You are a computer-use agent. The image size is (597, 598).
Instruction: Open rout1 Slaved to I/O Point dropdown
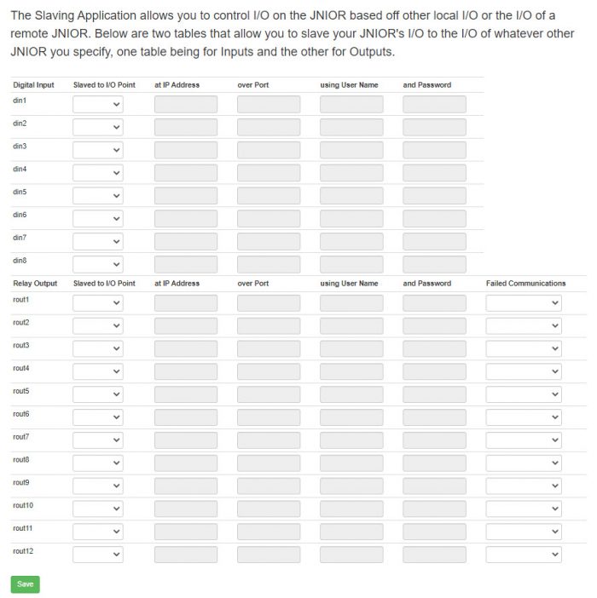coord(98,303)
